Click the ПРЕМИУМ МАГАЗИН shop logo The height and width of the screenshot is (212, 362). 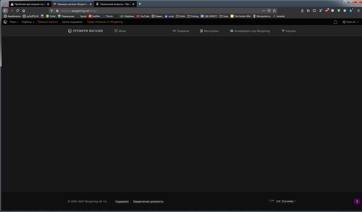pos(86,31)
